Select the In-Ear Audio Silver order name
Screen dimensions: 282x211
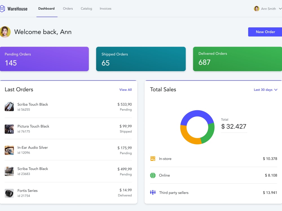coord(32,147)
